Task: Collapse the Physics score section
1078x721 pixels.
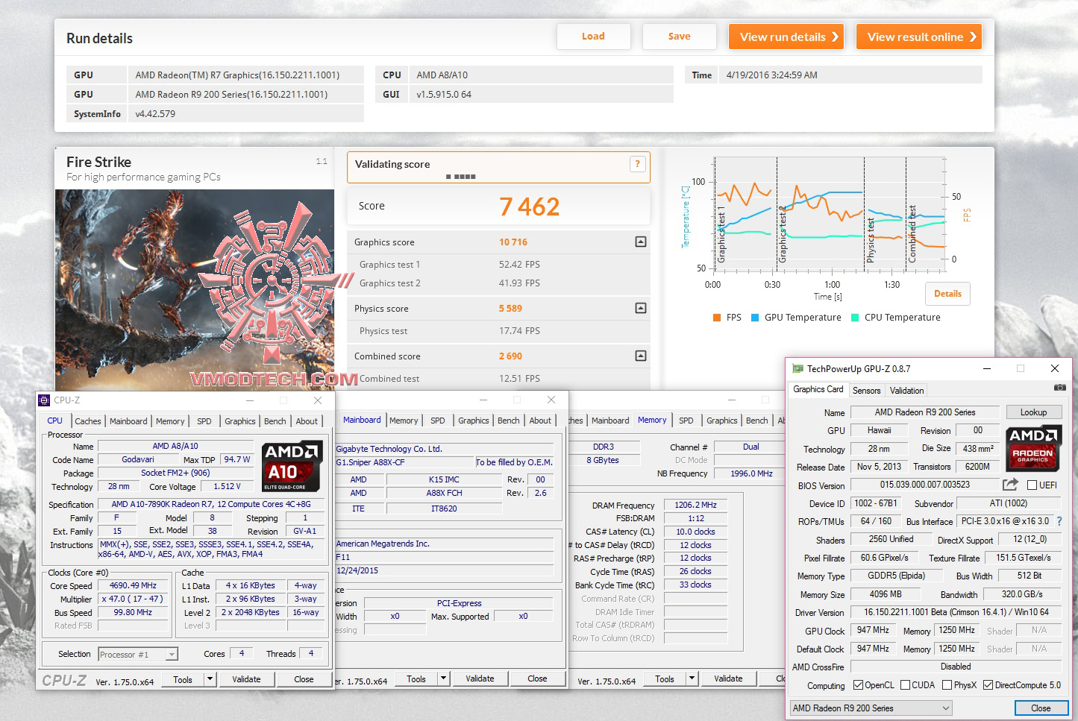Action: tap(640, 308)
